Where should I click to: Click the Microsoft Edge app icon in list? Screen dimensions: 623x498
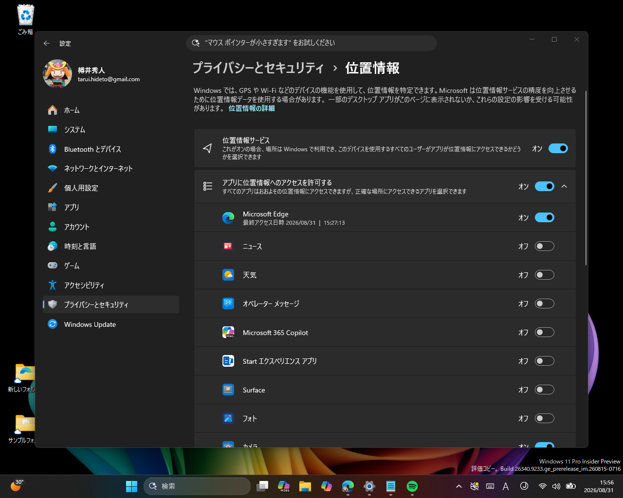coord(228,218)
